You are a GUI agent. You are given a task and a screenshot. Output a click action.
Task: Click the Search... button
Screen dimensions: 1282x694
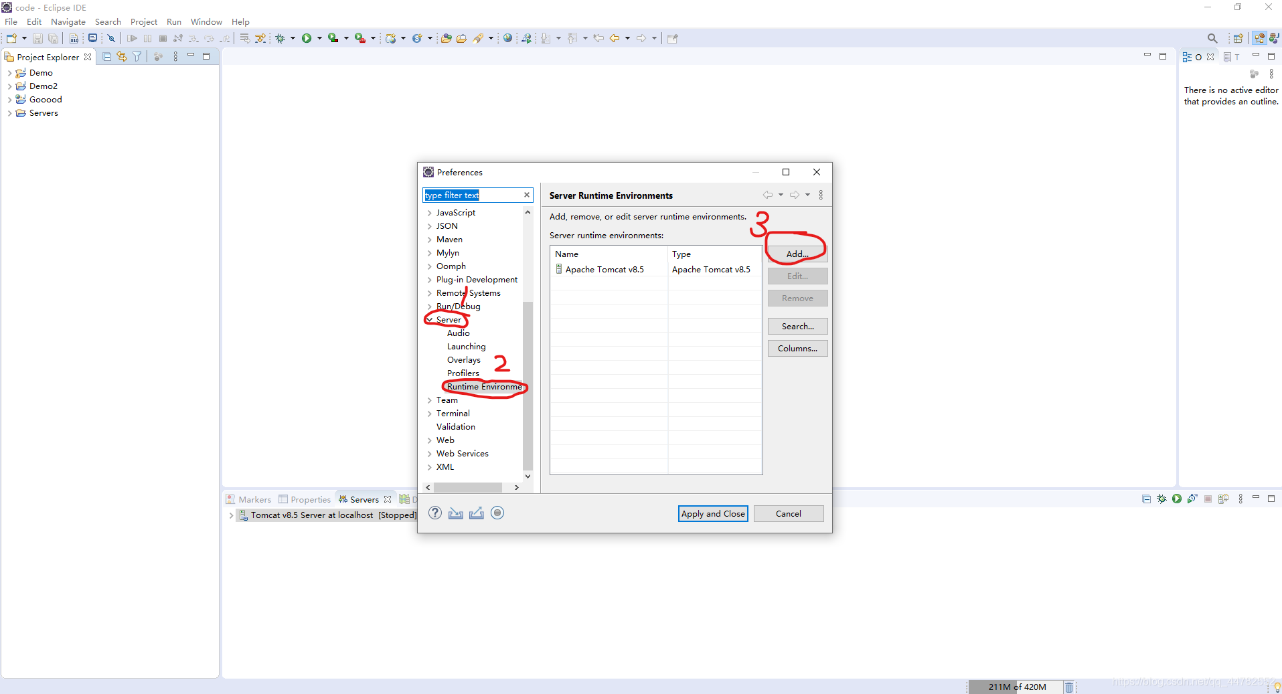pos(797,326)
